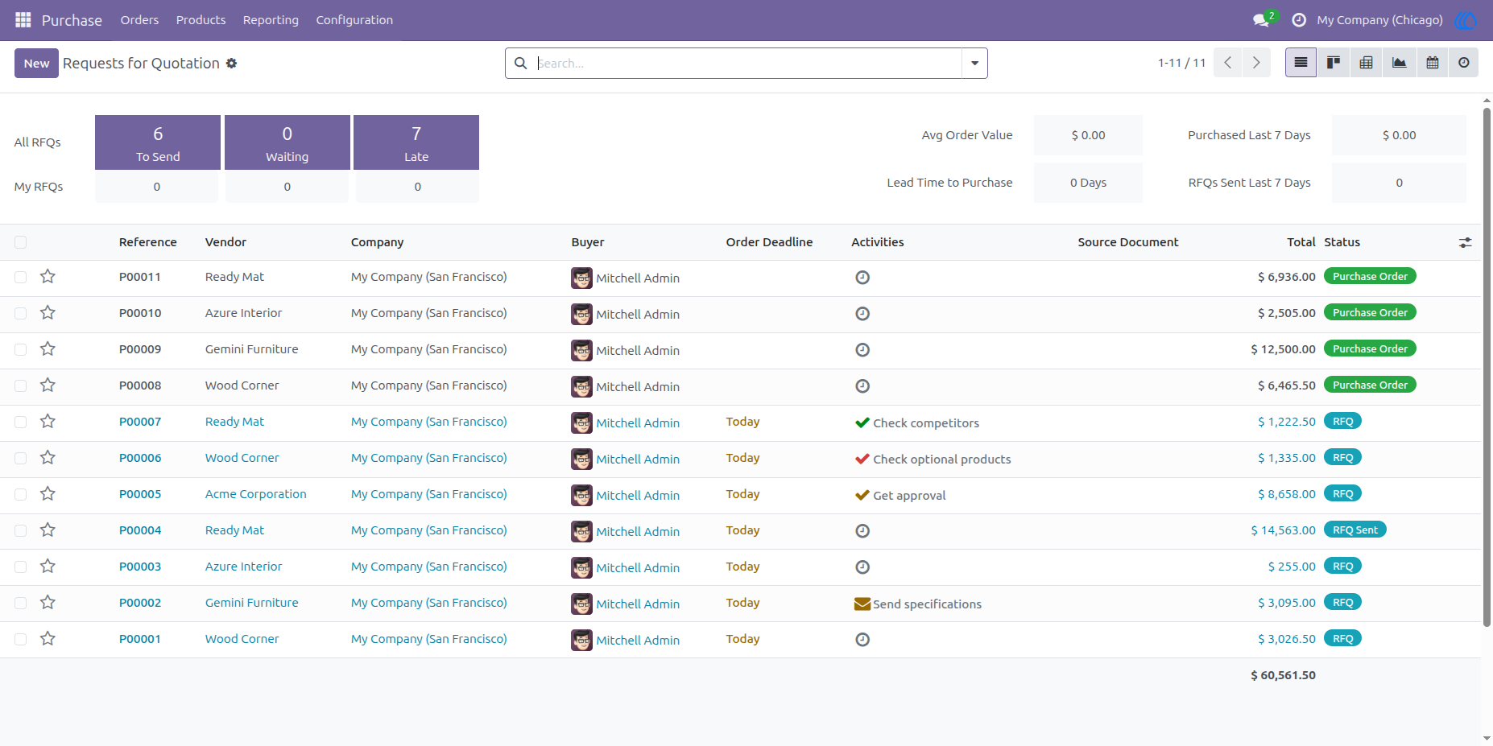
Task: Filter by 7 Late RFQs
Action: (416, 142)
